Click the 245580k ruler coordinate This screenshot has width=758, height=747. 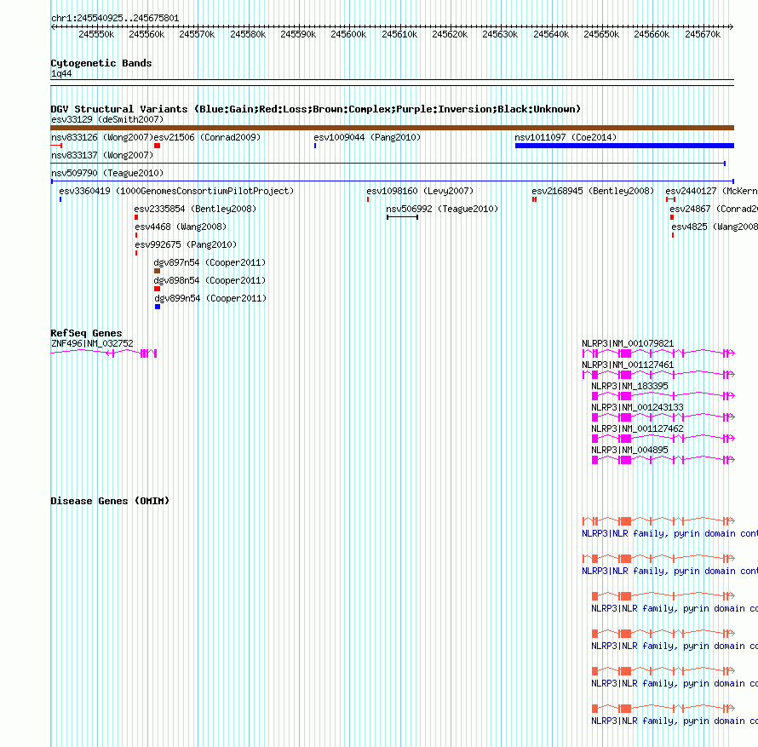coord(248,34)
